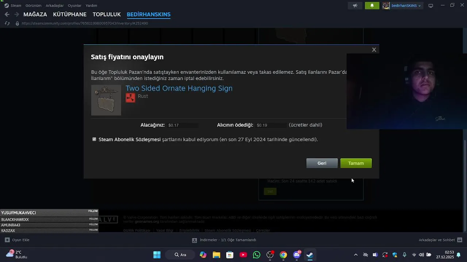
Task: Open the volume speaker tray icon
Action: (421, 255)
